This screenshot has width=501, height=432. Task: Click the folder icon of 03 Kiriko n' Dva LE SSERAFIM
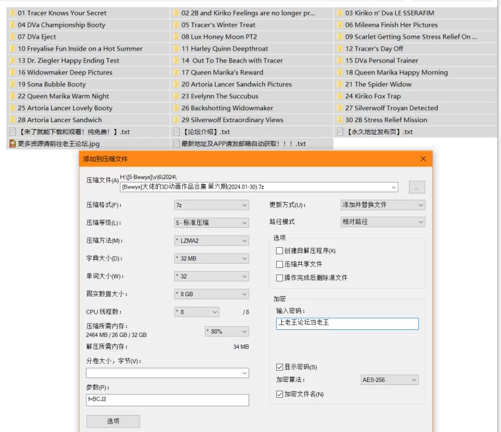(x=340, y=13)
